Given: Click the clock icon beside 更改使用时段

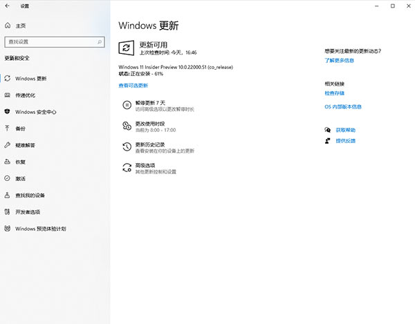Looking at the screenshot, I should (x=127, y=126).
